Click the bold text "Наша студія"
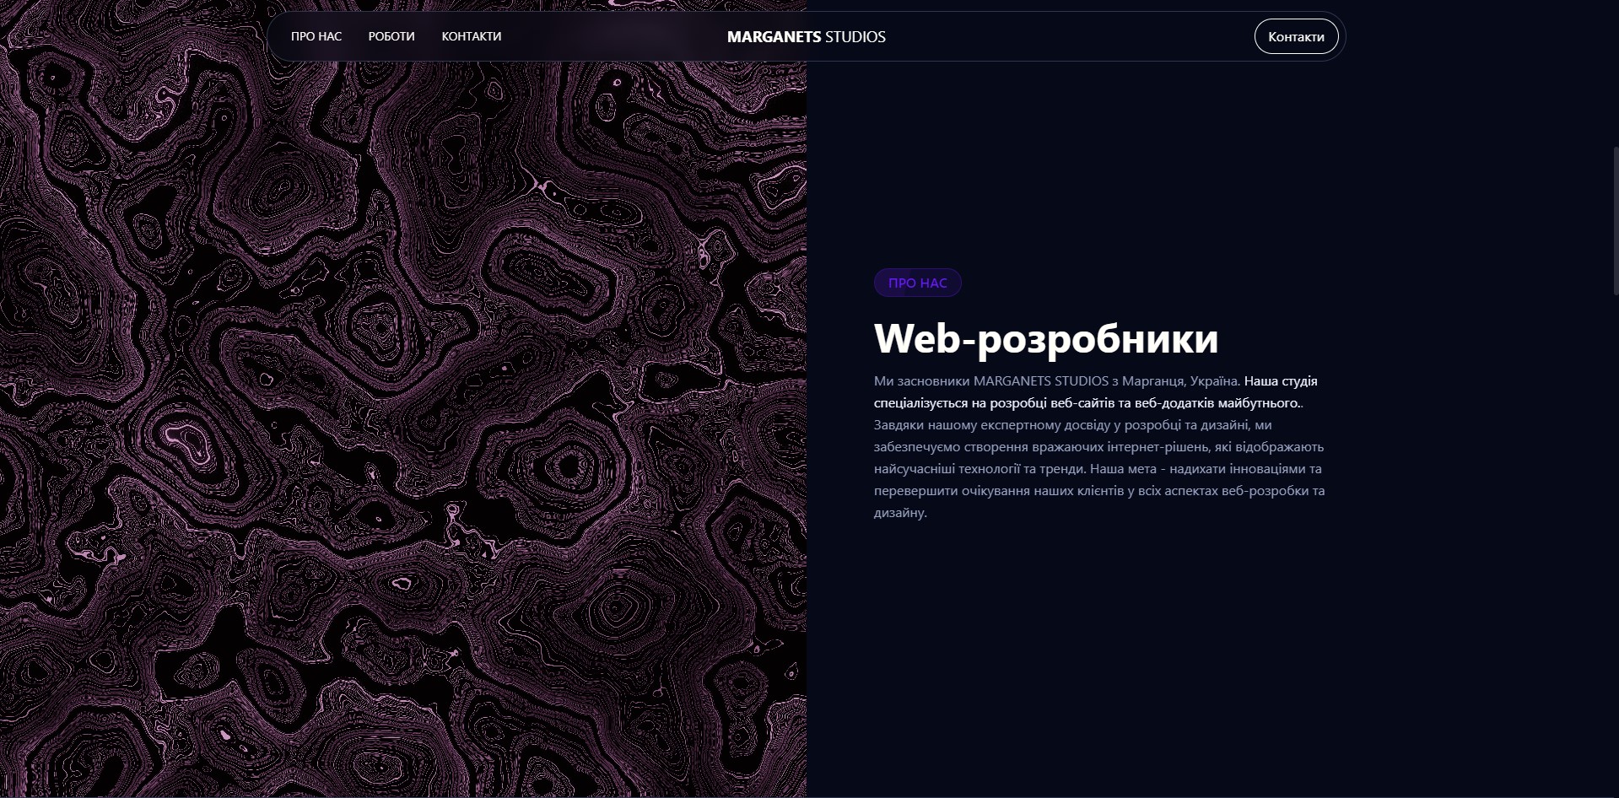Screen dimensions: 1619x798 click(1280, 381)
